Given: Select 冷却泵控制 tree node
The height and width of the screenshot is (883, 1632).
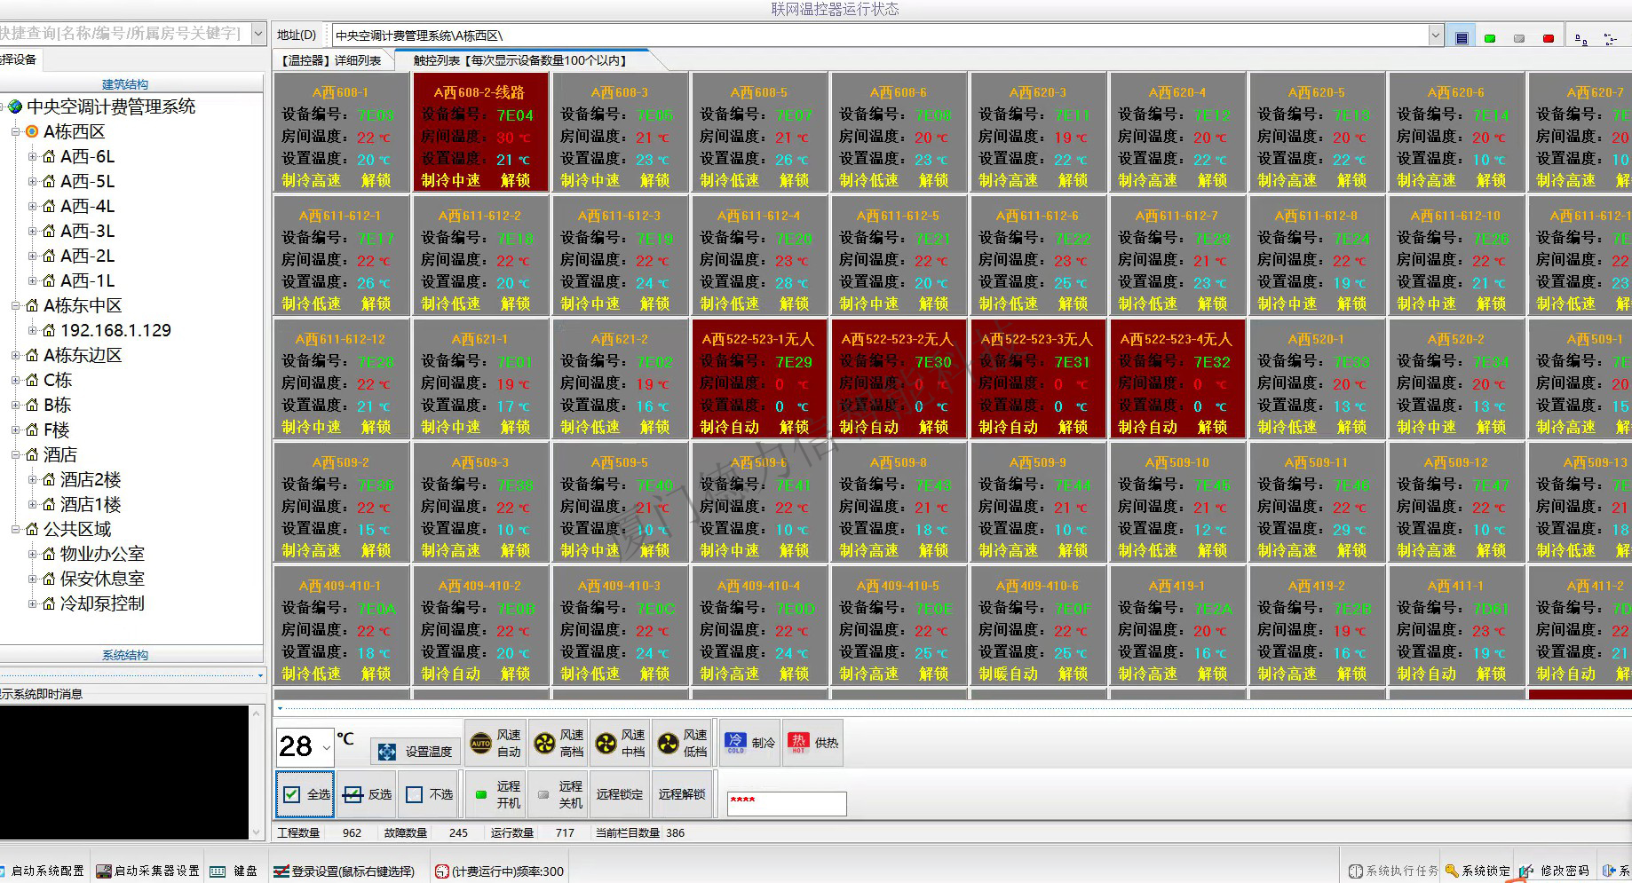Looking at the screenshot, I should [102, 603].
